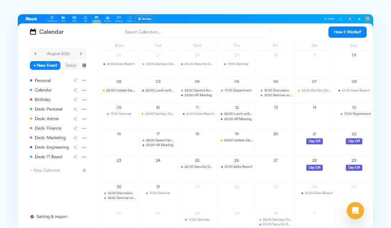This screenshot has width=391, height=228.
Task: Click the New Calendar text field
Action: (x=45, y=170)
